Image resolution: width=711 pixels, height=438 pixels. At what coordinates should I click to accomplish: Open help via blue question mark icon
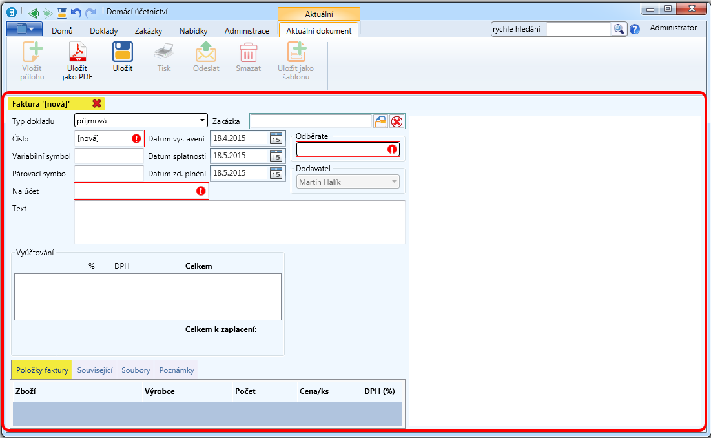click(635, 30)
